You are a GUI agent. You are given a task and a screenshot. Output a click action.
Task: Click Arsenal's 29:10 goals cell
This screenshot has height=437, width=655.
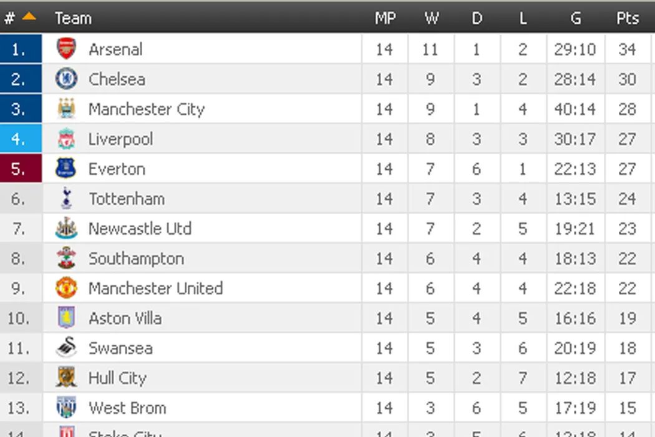[575, 49]
